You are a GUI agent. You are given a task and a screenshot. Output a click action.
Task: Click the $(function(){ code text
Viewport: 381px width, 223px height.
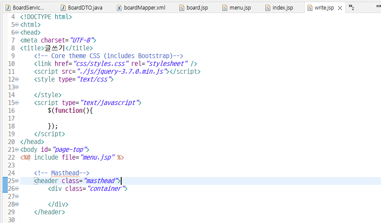70,110
